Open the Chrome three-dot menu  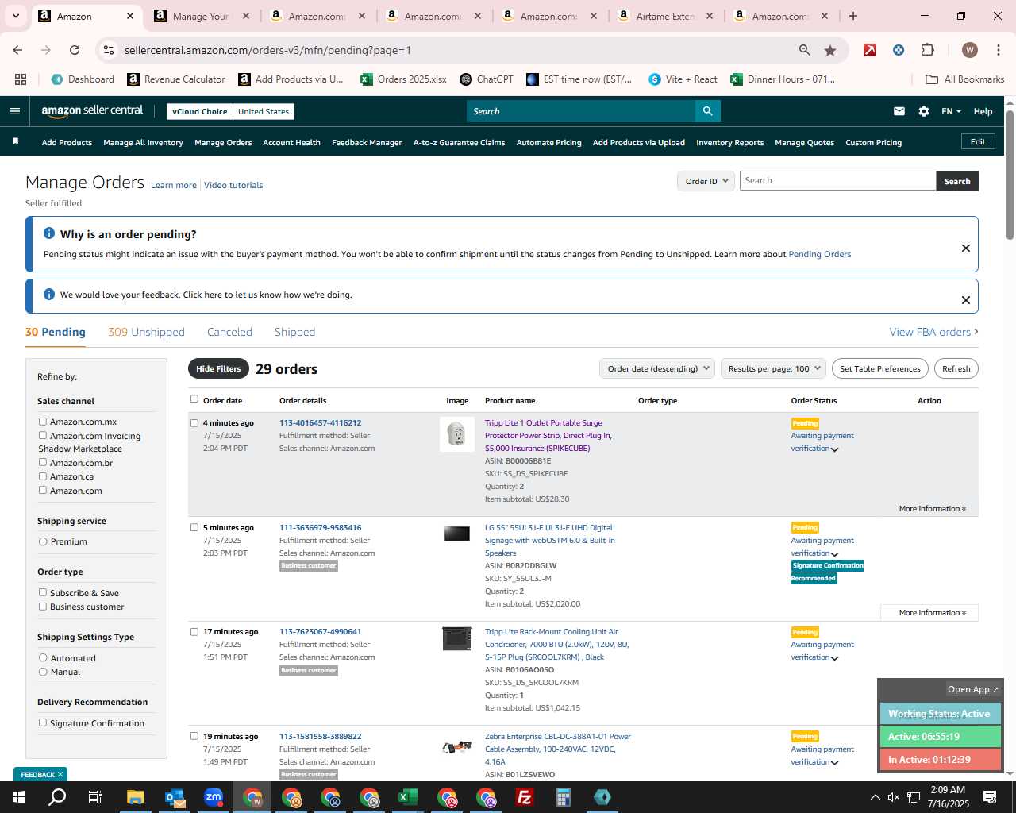[997, 50]
